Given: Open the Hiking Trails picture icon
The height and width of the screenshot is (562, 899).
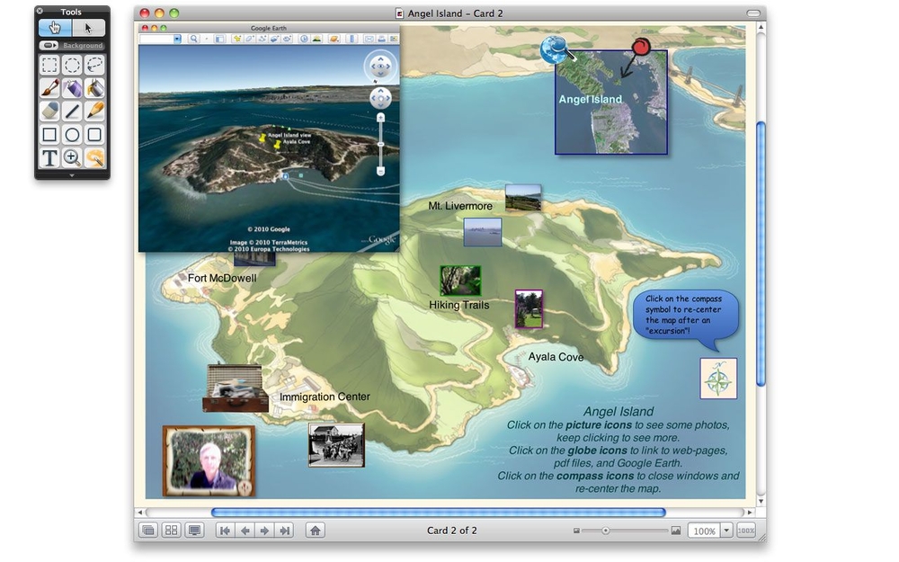Looking at the screenshot, I should click(x=460, y=281).
